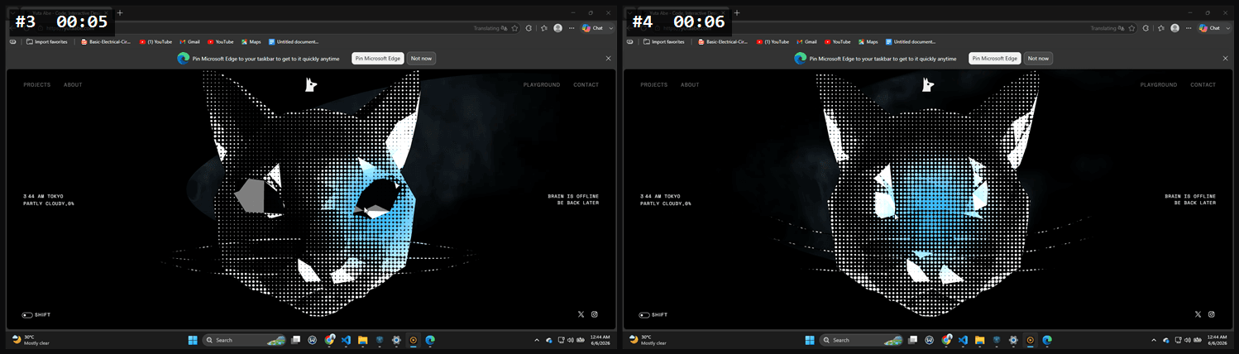Click the favorites star icon in frame #3
The height and width of the screenshot is (354, 1239).
click(x=514, y=28)
